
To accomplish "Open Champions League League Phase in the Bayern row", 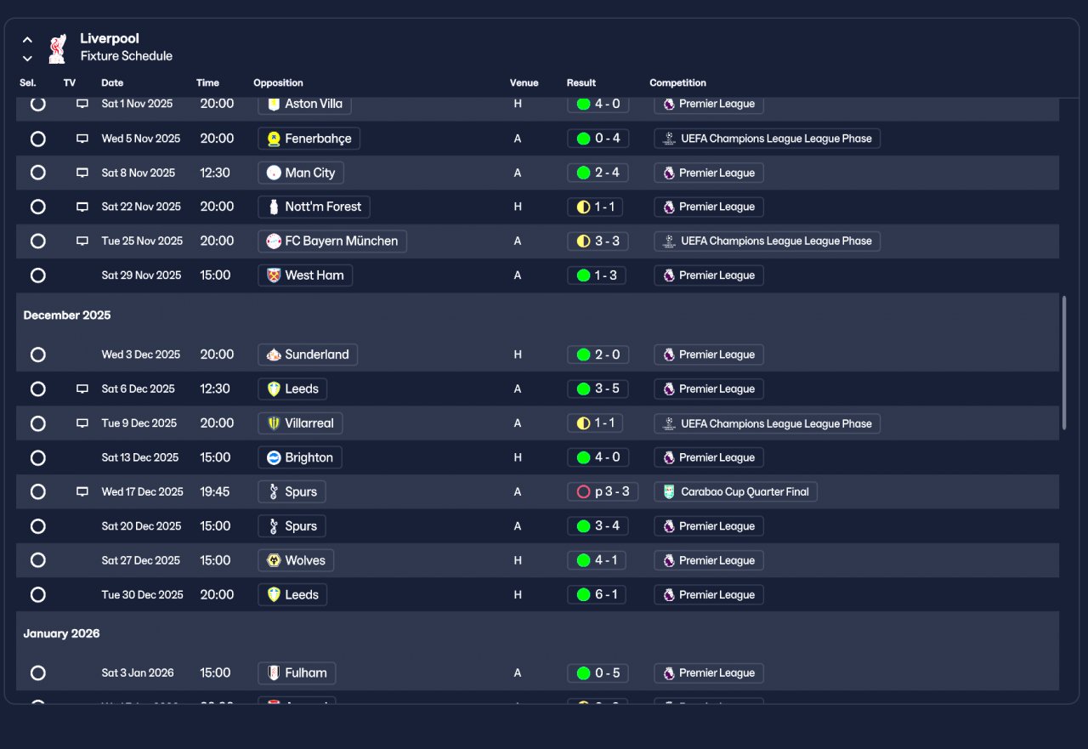I will 767,241.
